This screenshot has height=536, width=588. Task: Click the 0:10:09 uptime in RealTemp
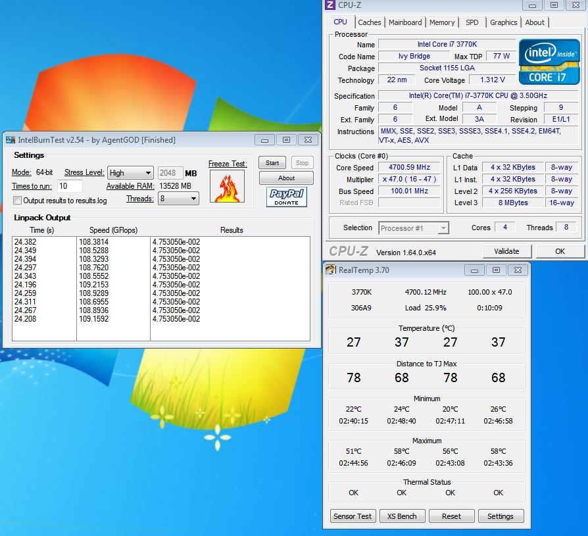(489, 308)
